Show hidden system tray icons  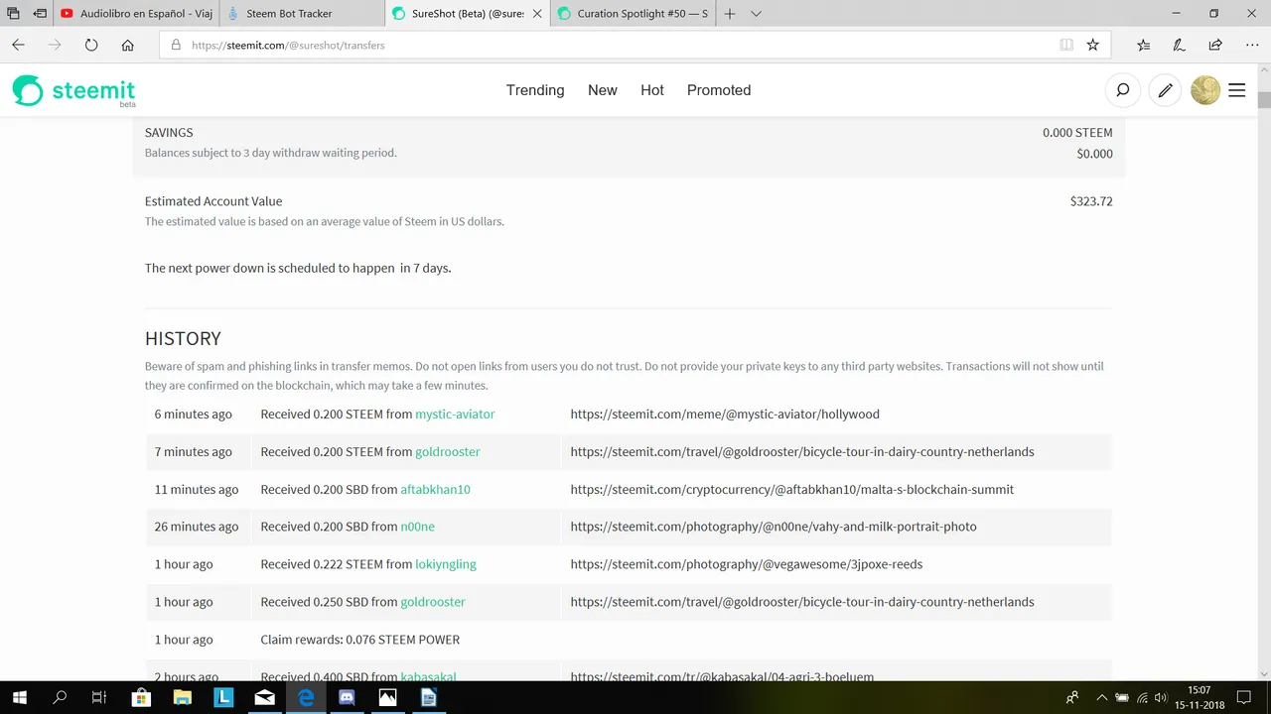1101,697
